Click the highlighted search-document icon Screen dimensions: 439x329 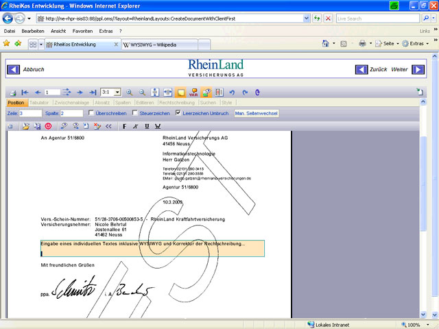click(x=206, y=93)
